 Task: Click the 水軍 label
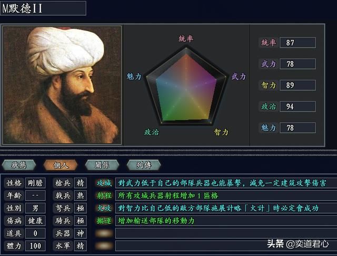click(x=63, y=245)
